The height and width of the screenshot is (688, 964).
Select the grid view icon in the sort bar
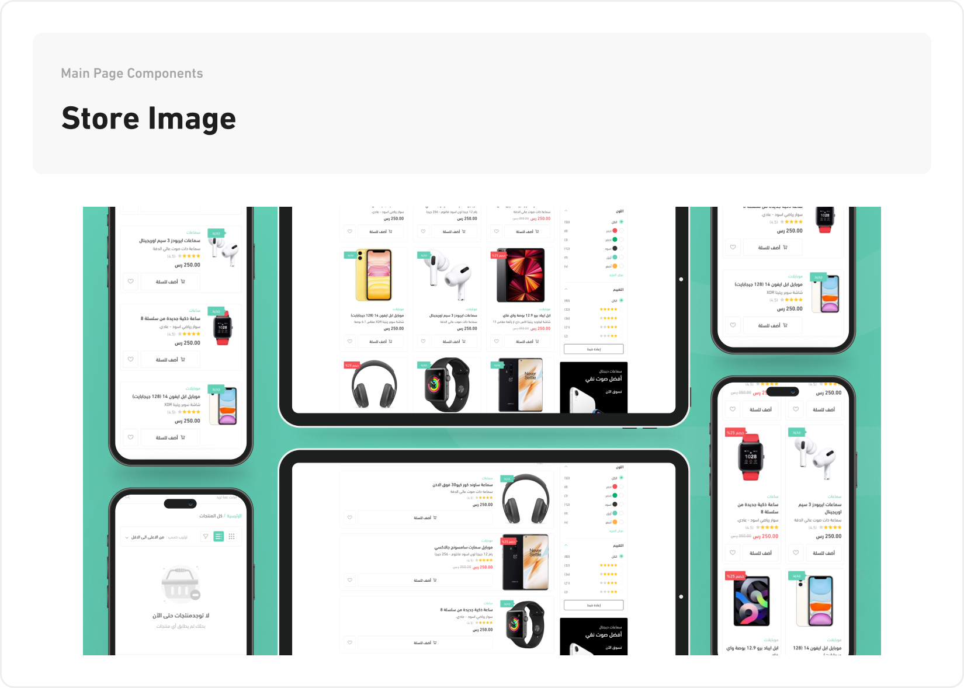(x=232, y=536)
